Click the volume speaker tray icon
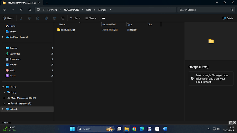 click(x=218, y=129)
